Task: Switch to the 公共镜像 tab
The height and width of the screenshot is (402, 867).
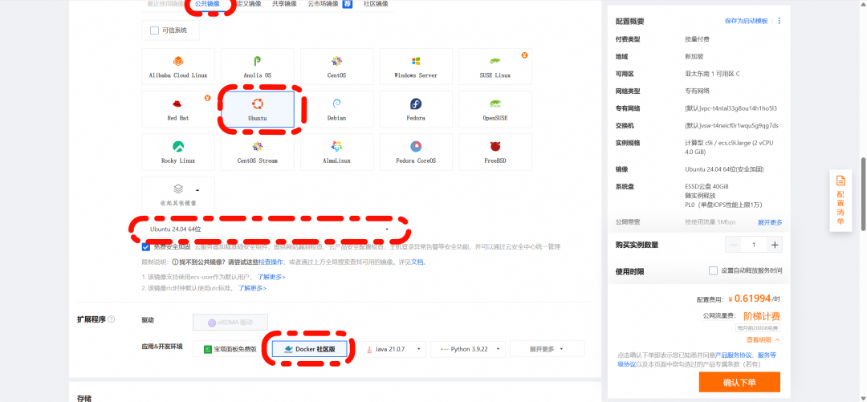Action: pos(207,4)
